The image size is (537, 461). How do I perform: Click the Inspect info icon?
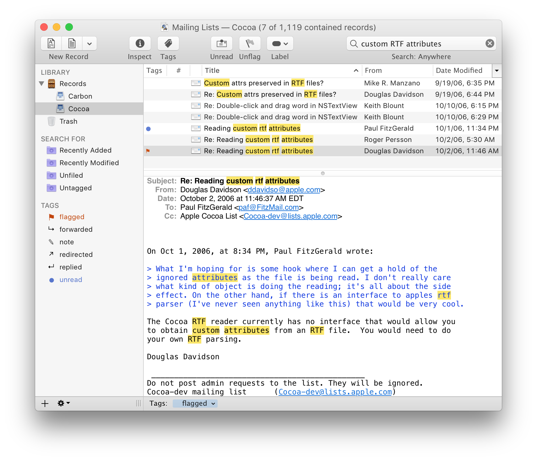(x=140, y=43)
